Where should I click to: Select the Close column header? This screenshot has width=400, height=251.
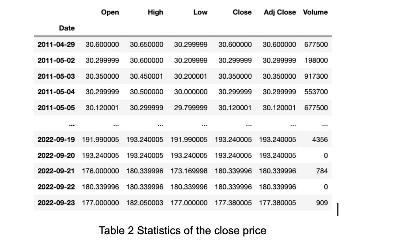(x=242, y=12)
